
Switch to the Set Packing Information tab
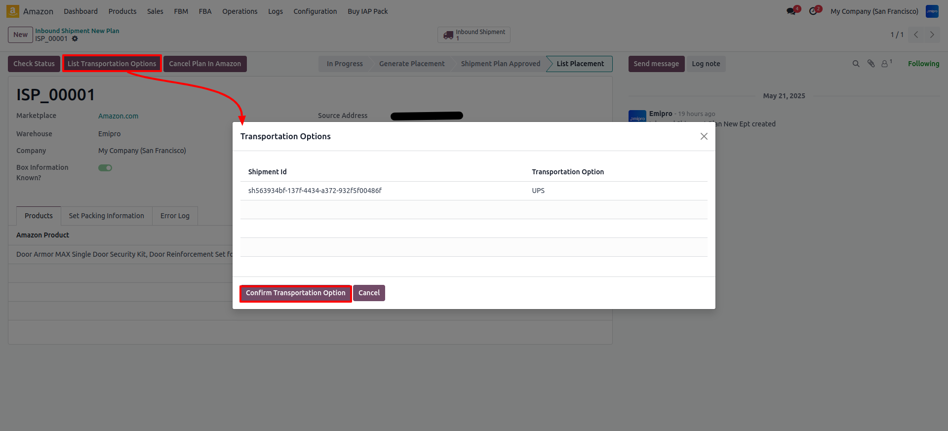pos(106,216)
